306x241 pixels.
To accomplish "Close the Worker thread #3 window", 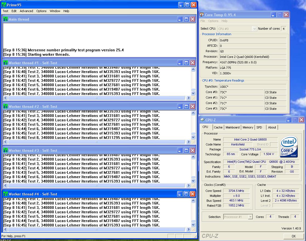I will [x=192, y=150].
